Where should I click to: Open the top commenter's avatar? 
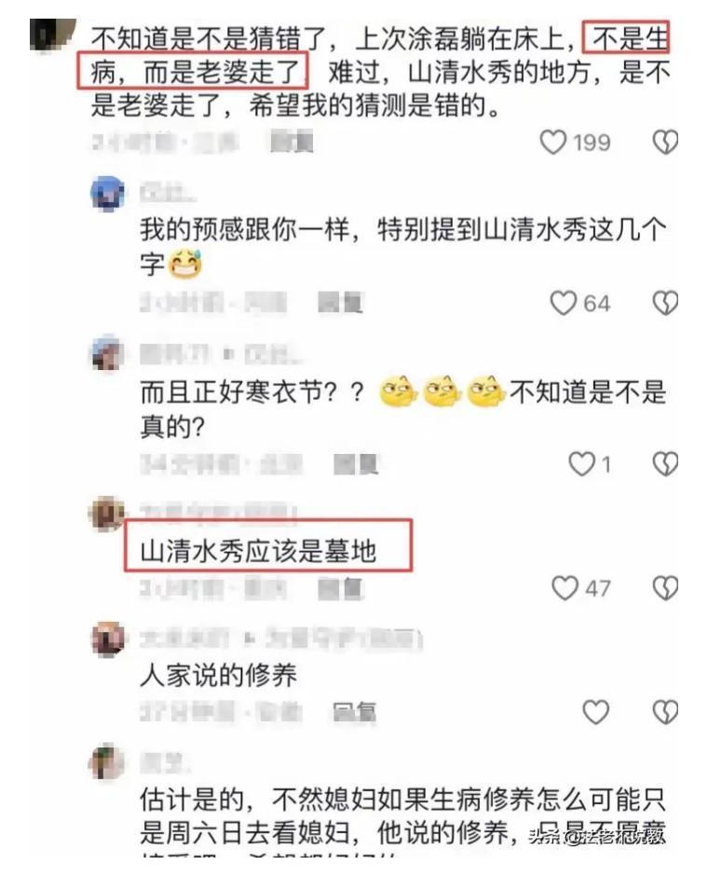52,34
